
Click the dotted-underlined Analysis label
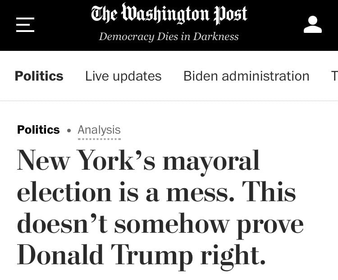tap(99, 130)
